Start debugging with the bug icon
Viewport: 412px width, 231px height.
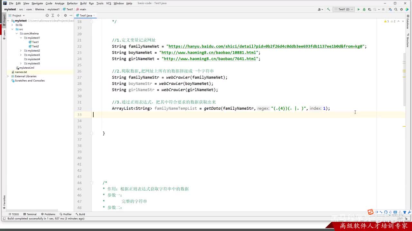(364, 9)
